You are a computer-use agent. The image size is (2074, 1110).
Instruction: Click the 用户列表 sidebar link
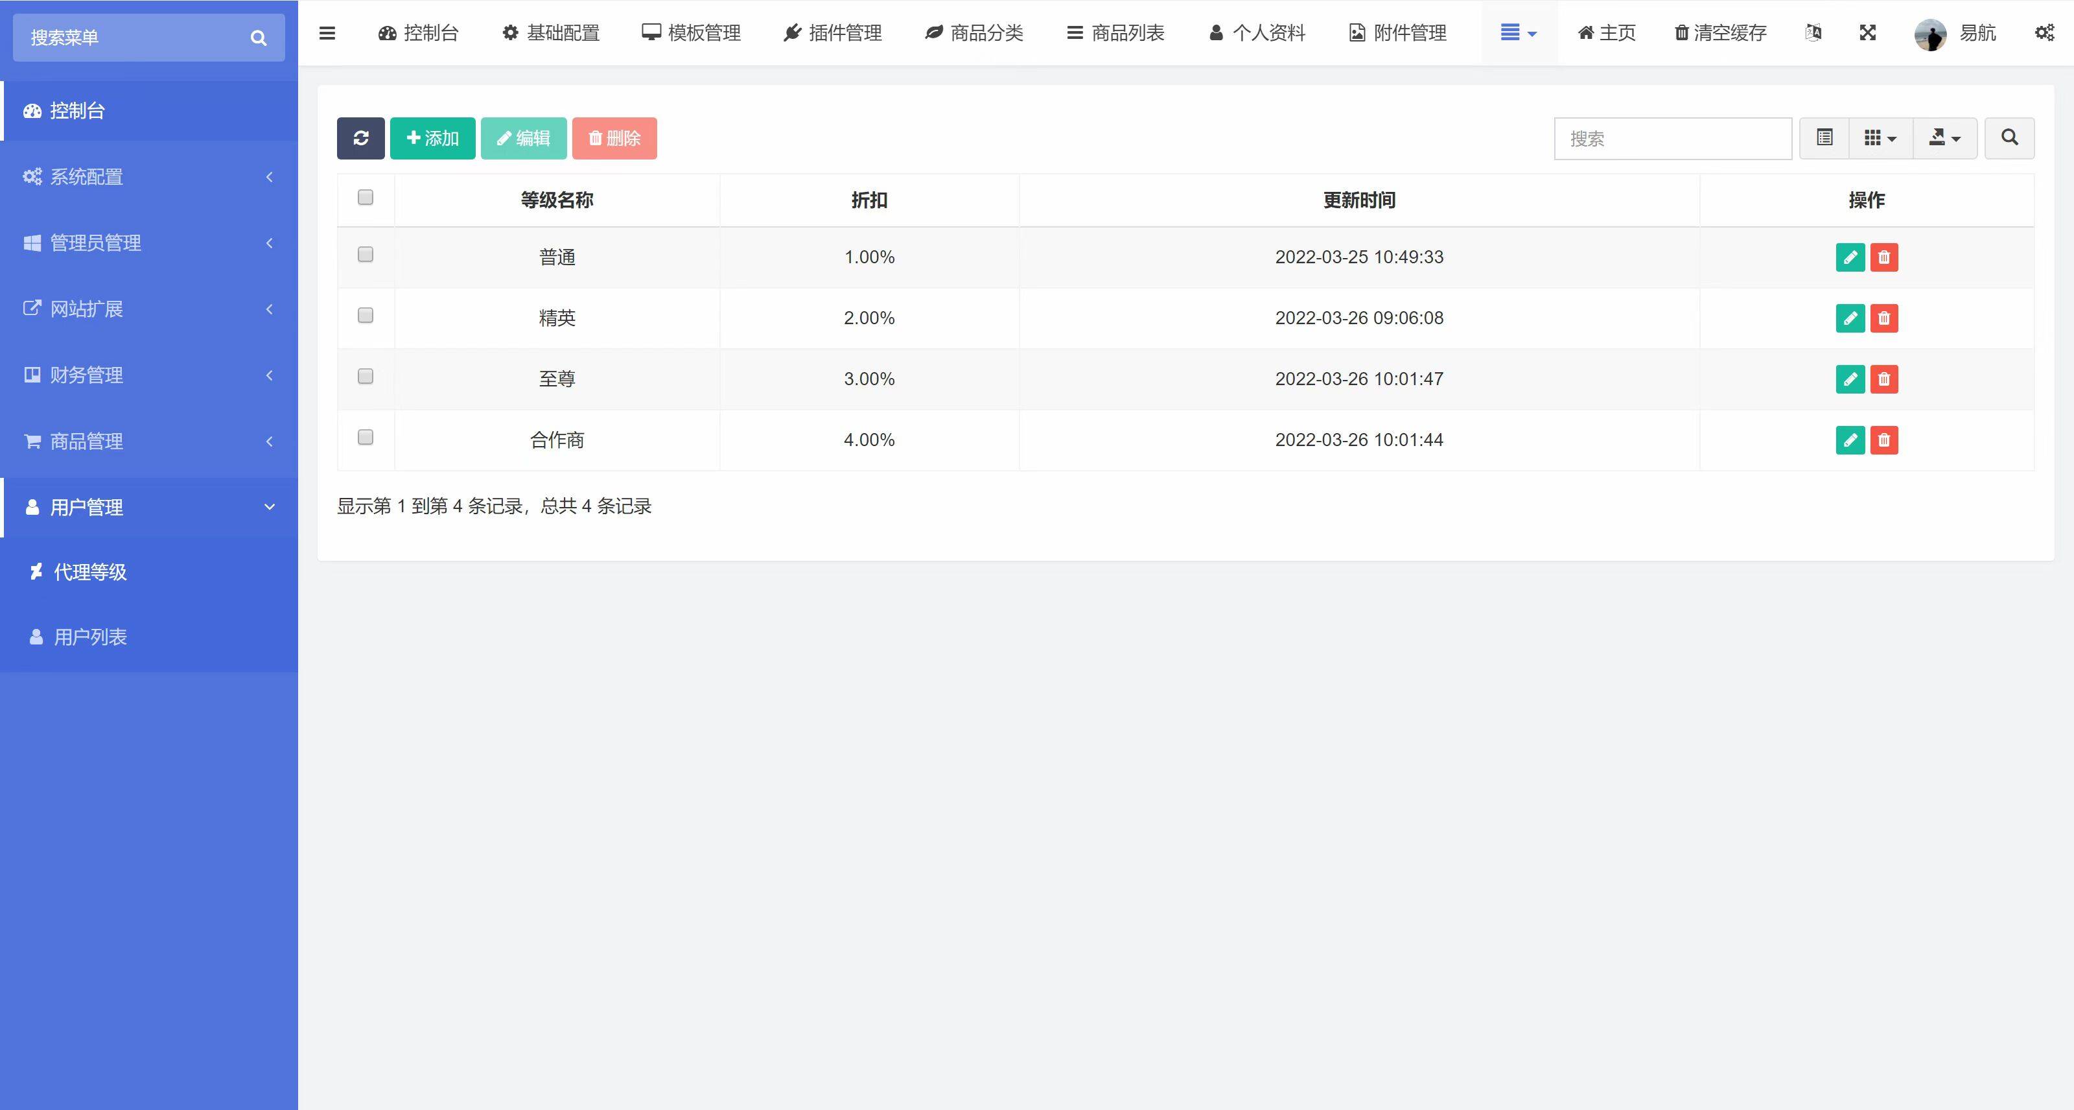pyautogui.click(x=89, y=636)
